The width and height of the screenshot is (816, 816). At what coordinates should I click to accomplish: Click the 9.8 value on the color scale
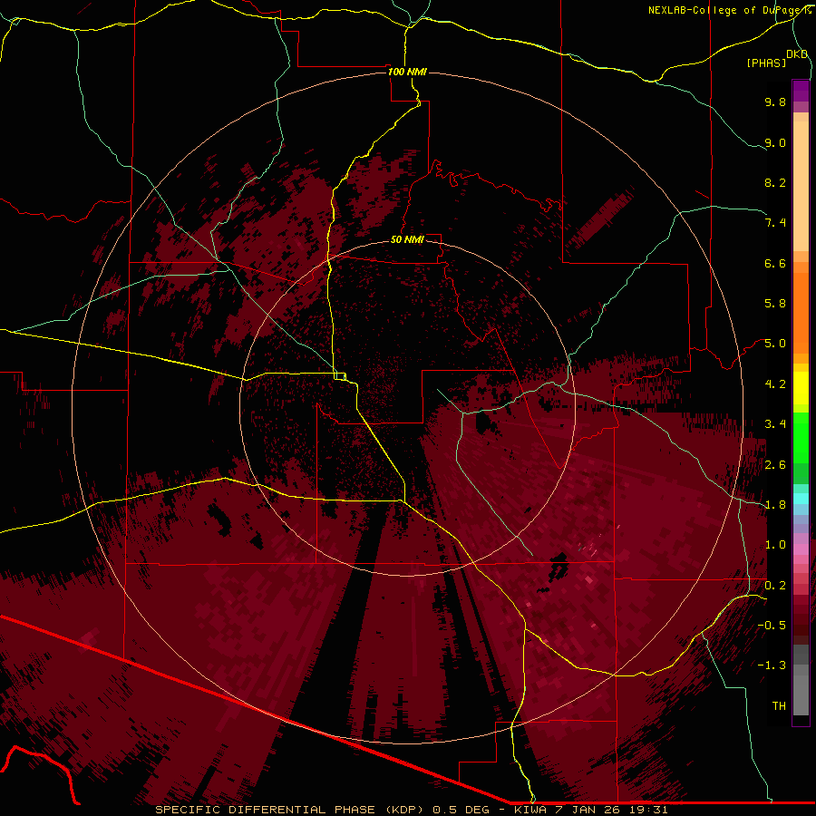[775, 102]
